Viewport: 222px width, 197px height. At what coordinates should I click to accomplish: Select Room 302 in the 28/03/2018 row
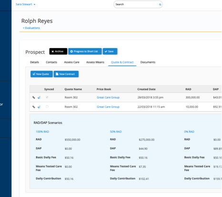coord(71,98)
